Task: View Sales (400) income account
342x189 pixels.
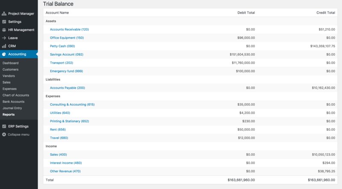Action: click(59, 155)
